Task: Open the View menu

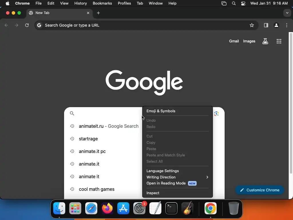Action: pos(64,3)
